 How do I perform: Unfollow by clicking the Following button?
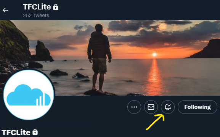198,107
